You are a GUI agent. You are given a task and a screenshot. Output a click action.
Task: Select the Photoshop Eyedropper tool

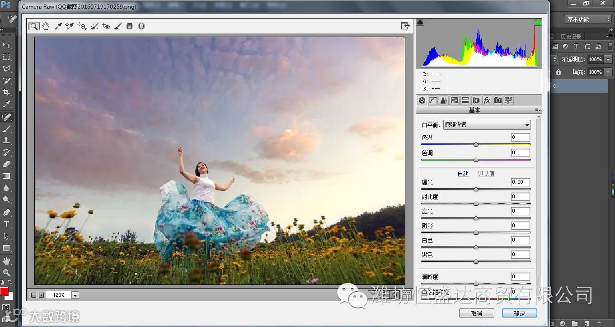coord(7,104)
